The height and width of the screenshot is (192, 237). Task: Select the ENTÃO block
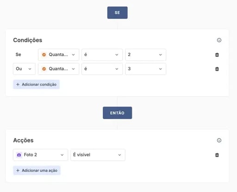[x=117, y=113]
